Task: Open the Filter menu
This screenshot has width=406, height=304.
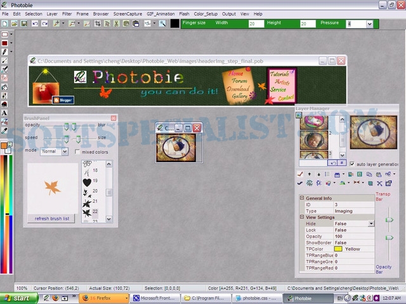Action: coord(67,14)
